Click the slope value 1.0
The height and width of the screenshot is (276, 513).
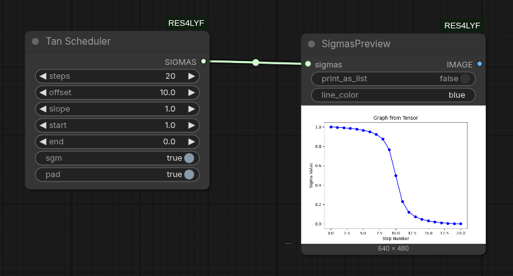point(170,109)
